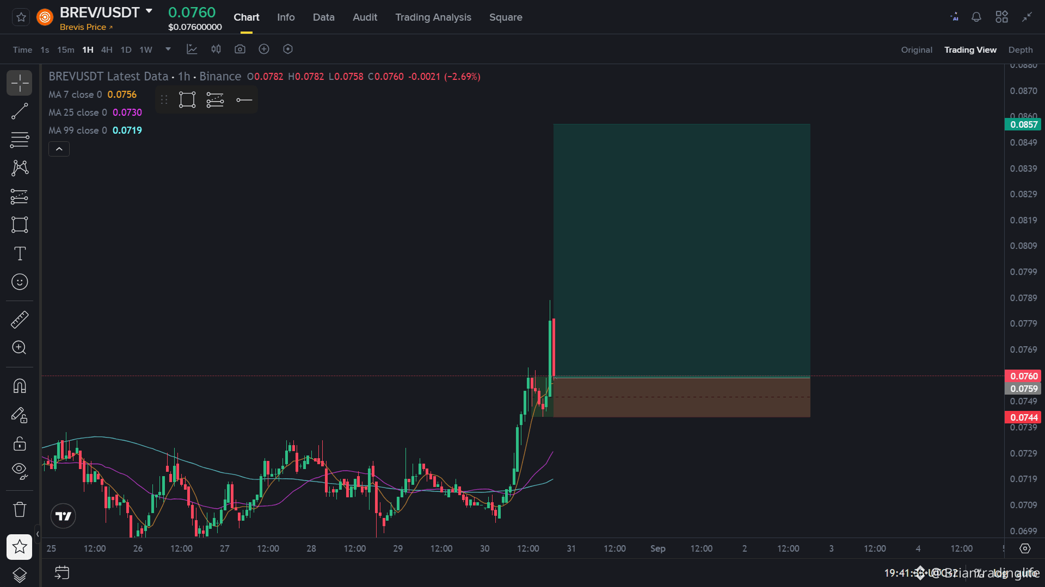Screen dimensions: 1045x587
Task: Click the 0.0857 take-profit price label
Action: coord(1023,125)
